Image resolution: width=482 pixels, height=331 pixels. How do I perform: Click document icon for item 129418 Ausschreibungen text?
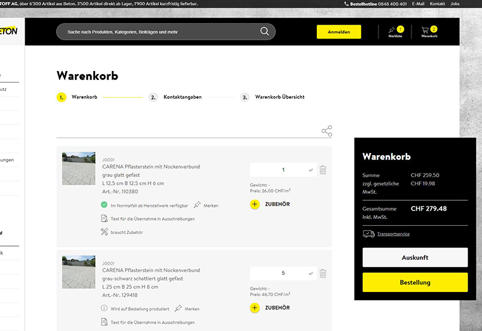[104, 322]
